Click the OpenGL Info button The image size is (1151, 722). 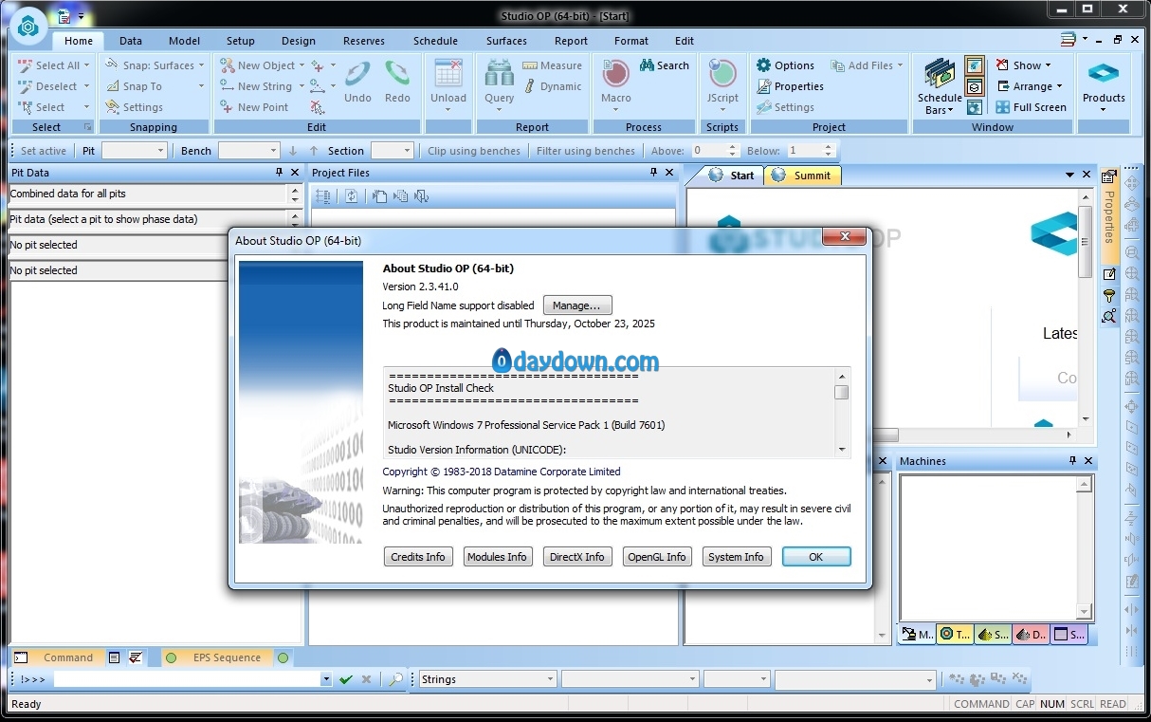656,557
